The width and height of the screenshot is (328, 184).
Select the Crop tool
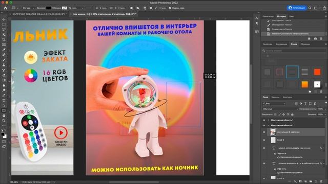[4, 40]
